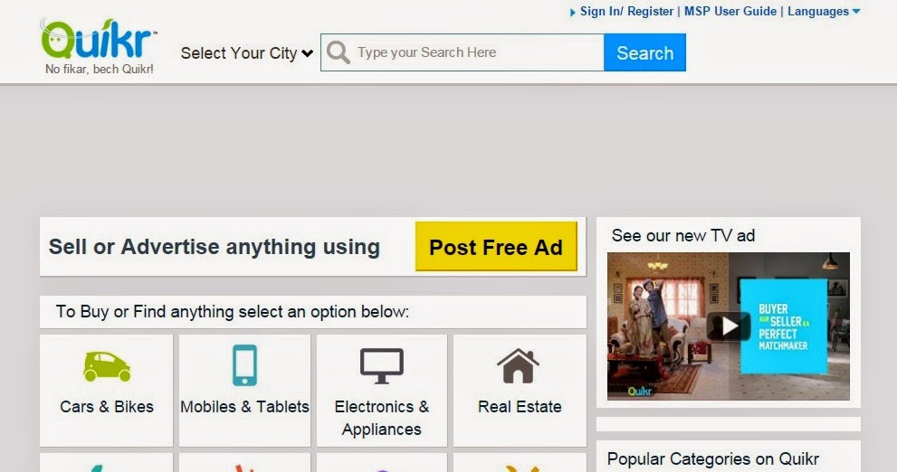
Task: Click the chevron next to Select Your City
Action: coord(307,53)
